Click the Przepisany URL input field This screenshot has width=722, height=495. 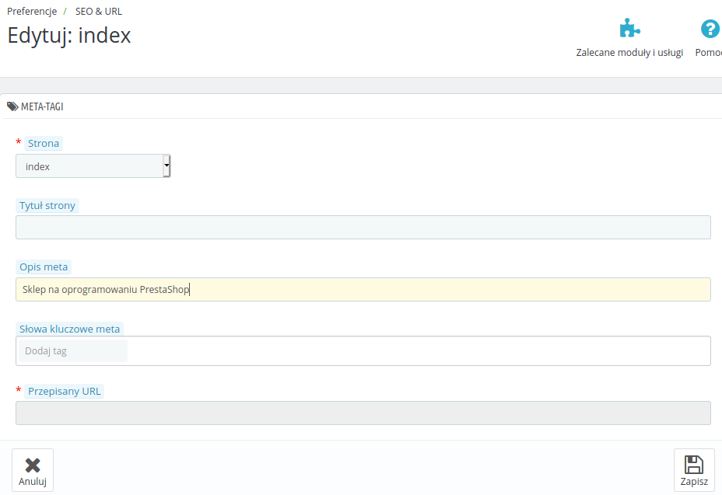click(x=363, y=413)
